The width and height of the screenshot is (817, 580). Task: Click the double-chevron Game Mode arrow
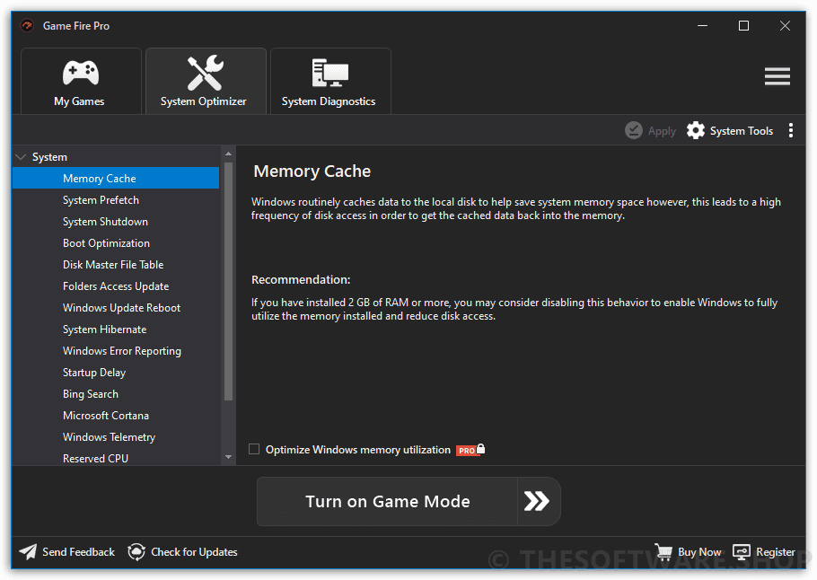539,501
